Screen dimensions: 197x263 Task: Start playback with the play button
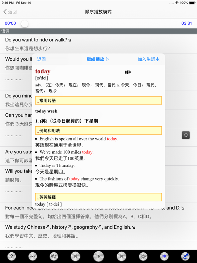(98, 256)
